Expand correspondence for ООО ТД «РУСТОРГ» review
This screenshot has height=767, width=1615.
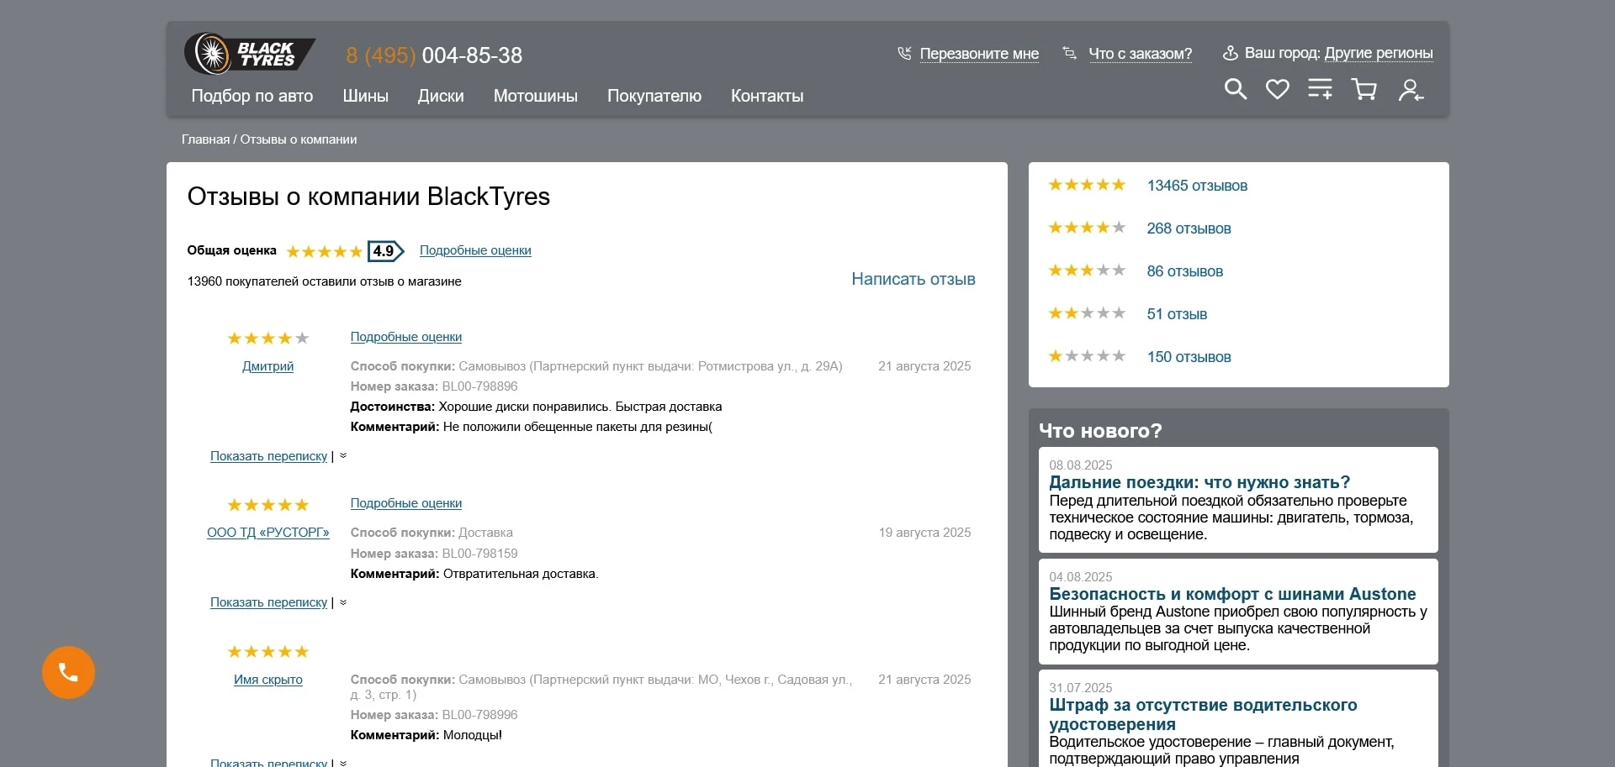(268, 602)
